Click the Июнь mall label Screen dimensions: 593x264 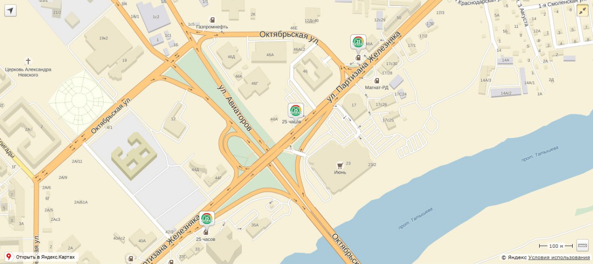340,172
